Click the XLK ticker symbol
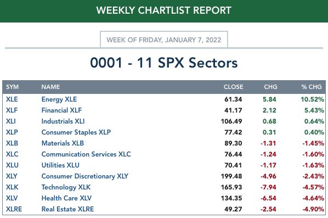The image size is (328, 218). [12, 187]
